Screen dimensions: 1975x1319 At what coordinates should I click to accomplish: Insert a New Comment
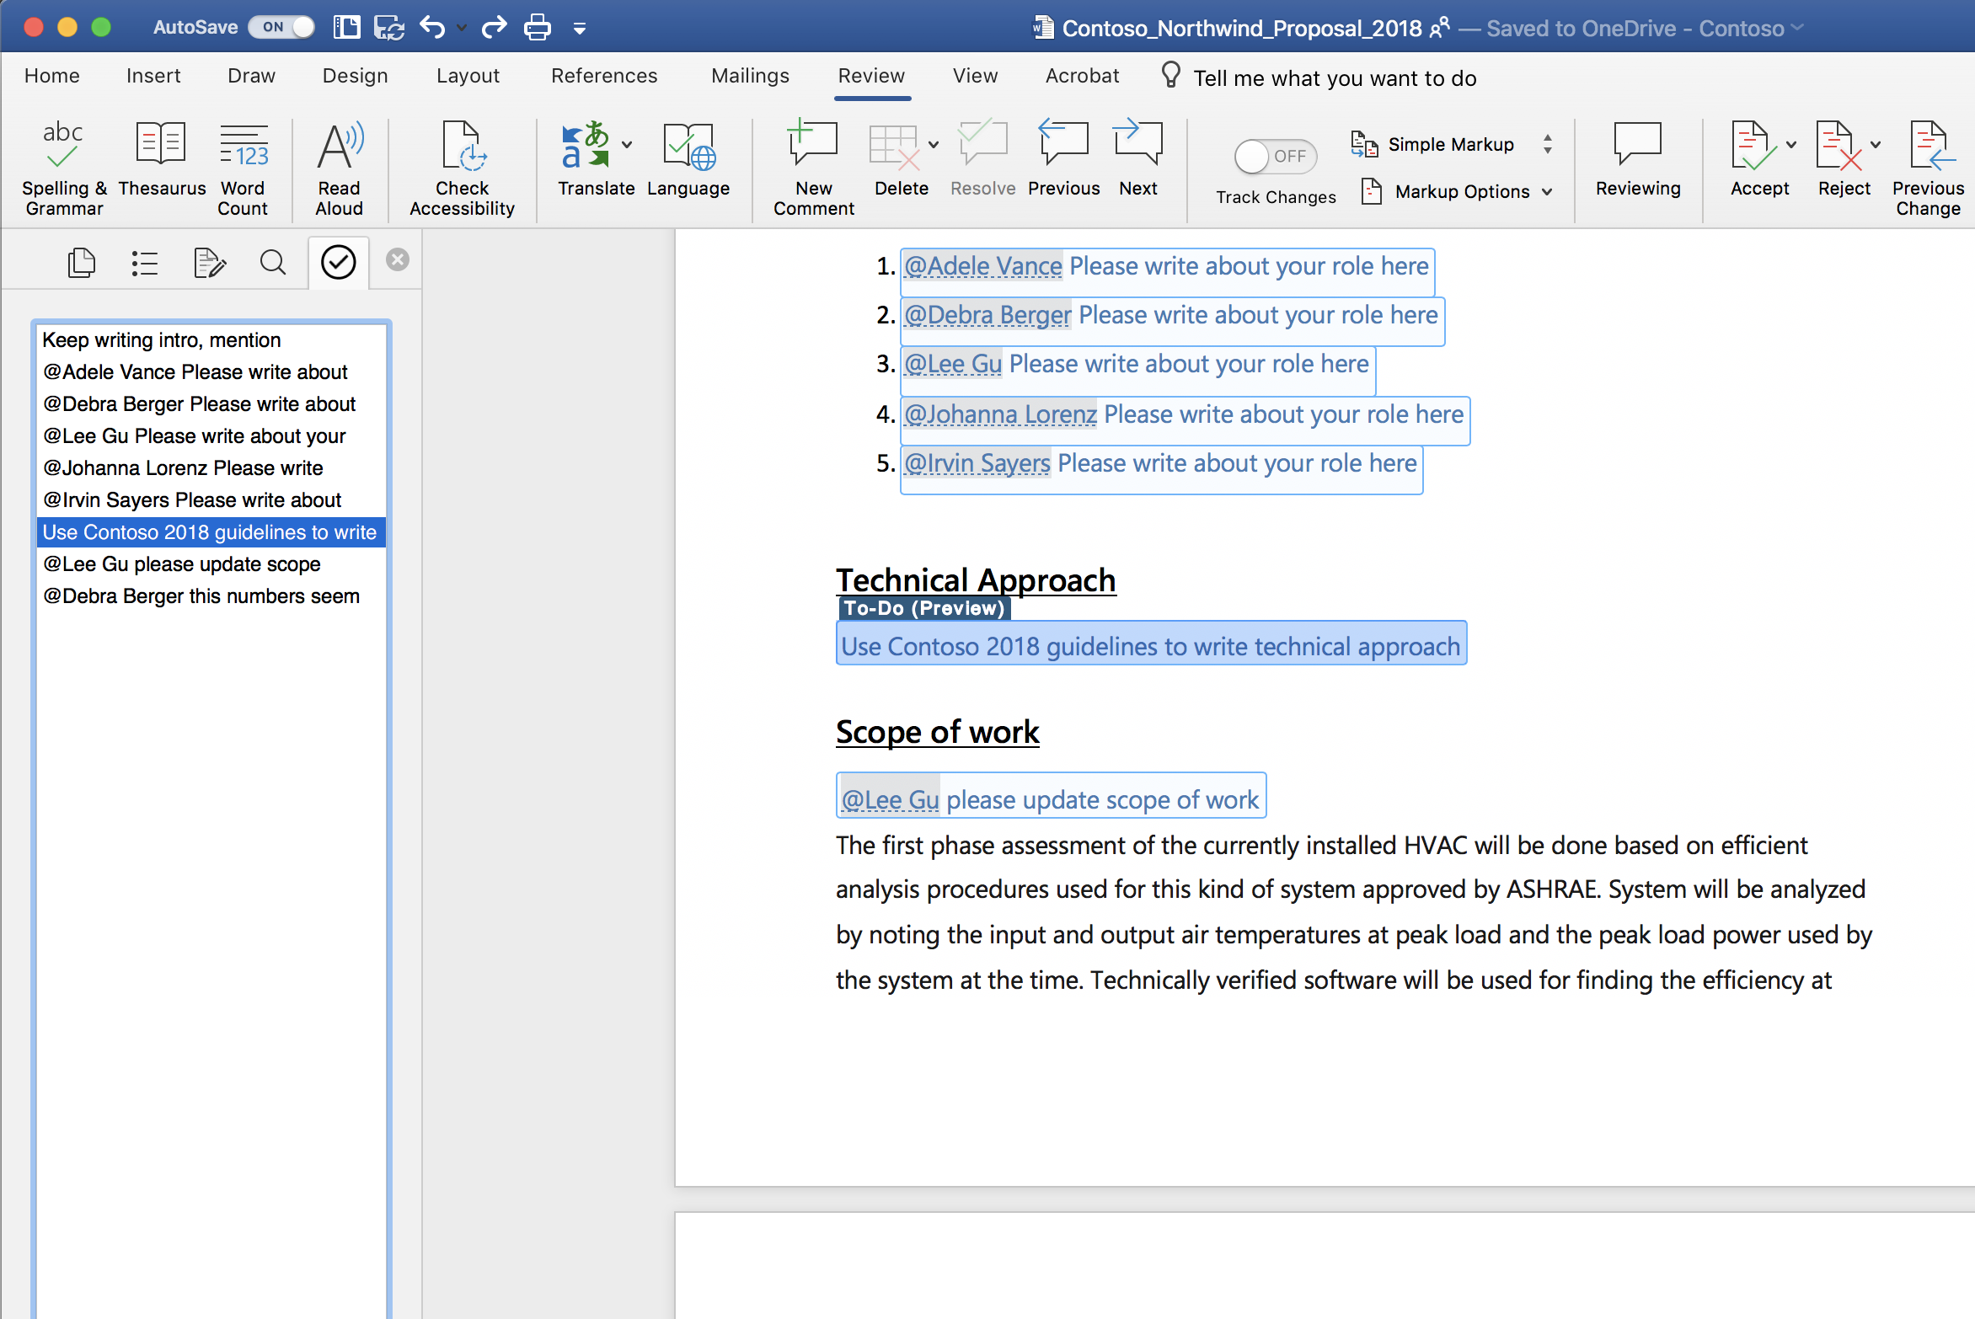[x=813, y=167]
